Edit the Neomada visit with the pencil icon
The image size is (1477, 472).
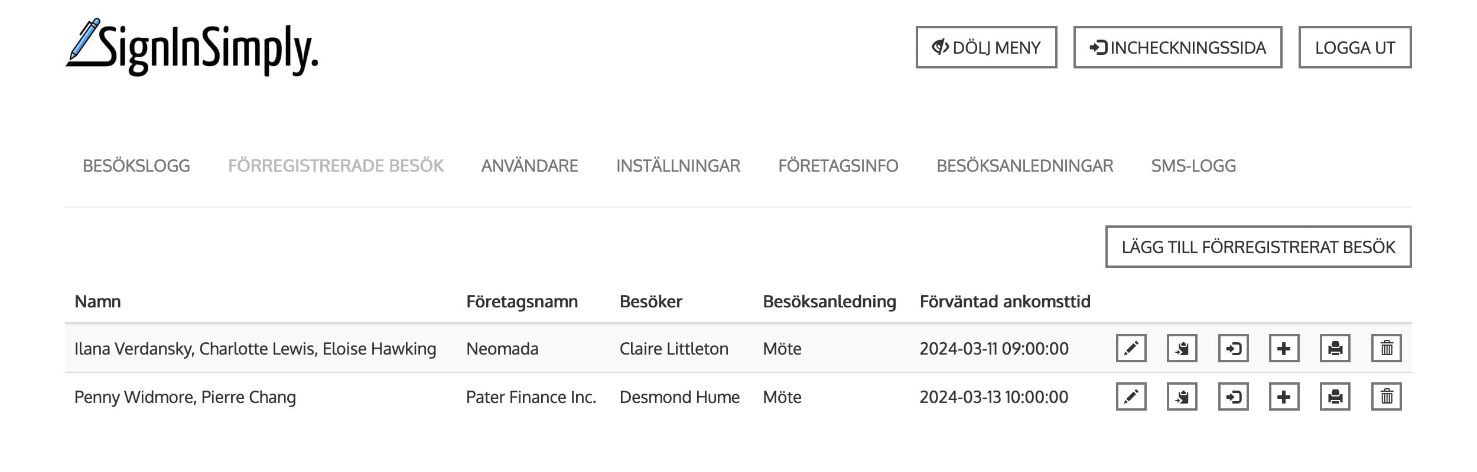[1131, 348]
